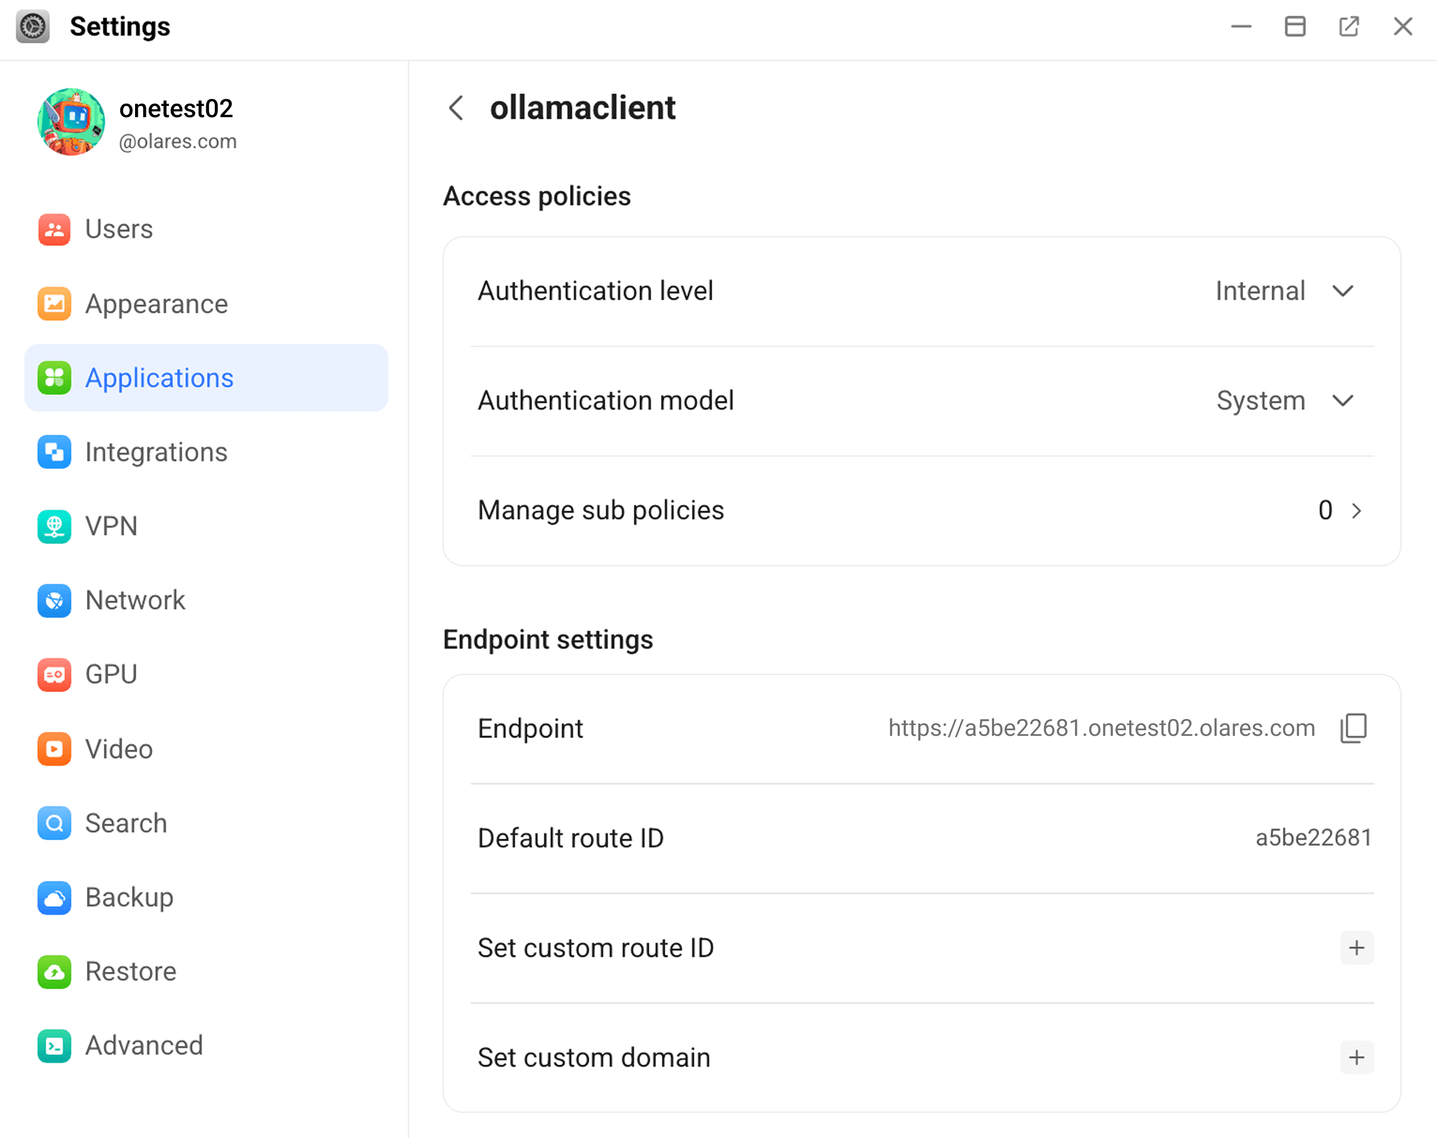Add a custom domain
1437x1138 pixels.
(1356, 1057)
